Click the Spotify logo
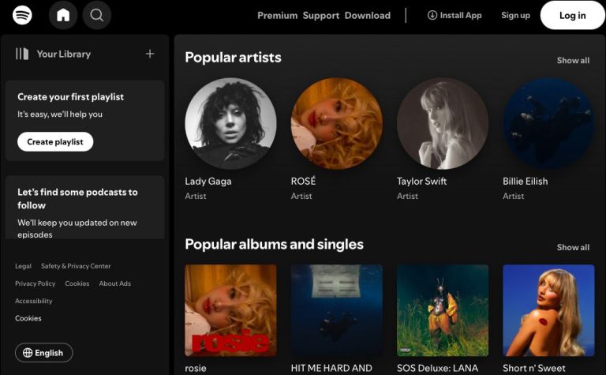Image resolution: width=606 pixels, height=375 pixels. (22, 15)
